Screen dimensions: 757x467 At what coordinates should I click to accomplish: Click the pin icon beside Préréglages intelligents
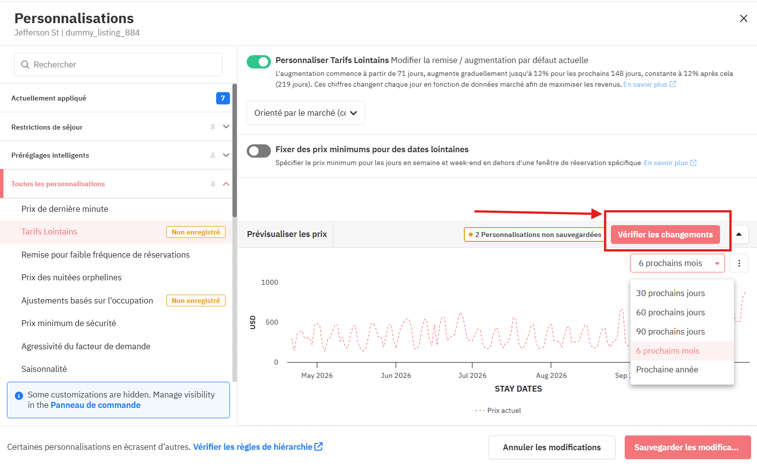213,156
